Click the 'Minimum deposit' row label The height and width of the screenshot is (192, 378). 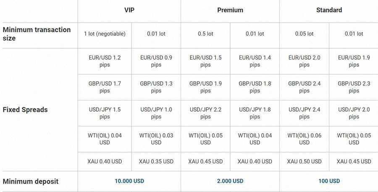pos(30,181)
